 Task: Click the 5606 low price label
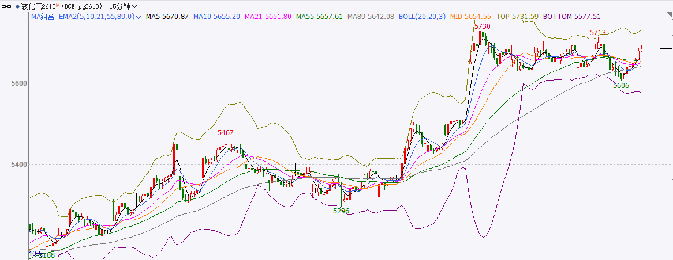click(x=621, y=86)
